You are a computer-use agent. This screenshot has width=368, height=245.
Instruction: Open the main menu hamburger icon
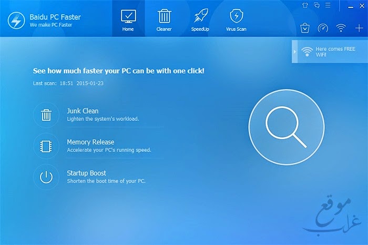pyautogui.click(x=328, y=5)
